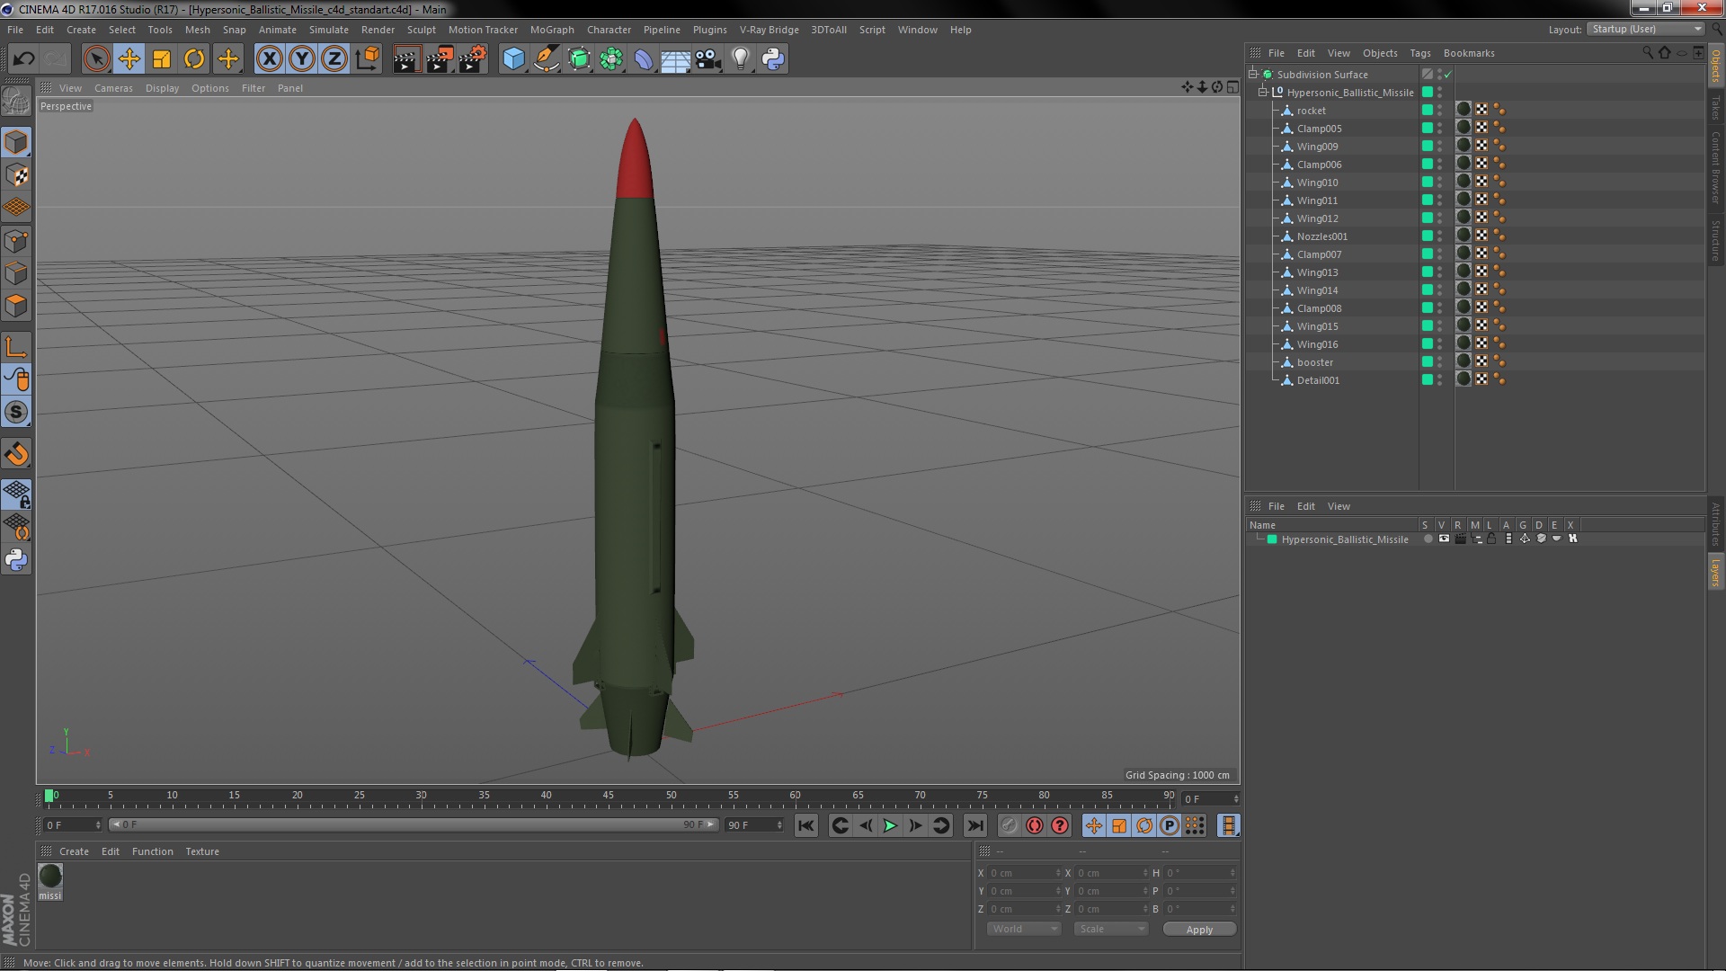Toggle Subdivision Surface enable checkmark
1726x971 pixels.
coord(1448,75)
